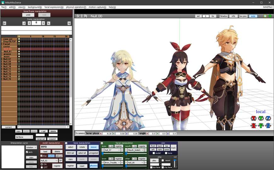Click the front view button

[153, 146]
